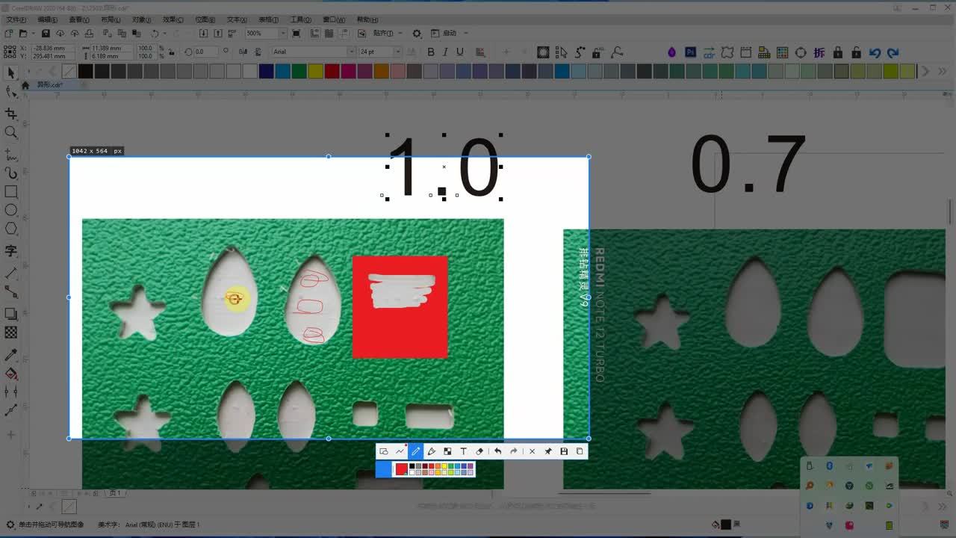
Task: Select the text tool in screenshot toolbar
Action: 463,451
